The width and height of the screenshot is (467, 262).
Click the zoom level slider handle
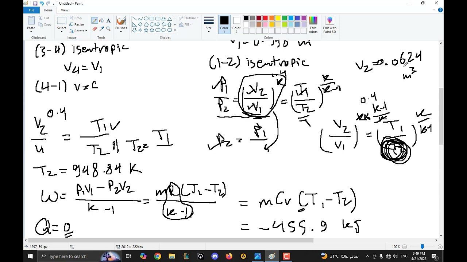pos(422,247)
